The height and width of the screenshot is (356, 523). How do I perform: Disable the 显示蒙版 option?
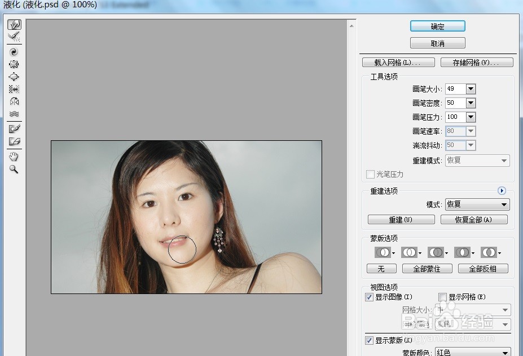coord(368,340)
